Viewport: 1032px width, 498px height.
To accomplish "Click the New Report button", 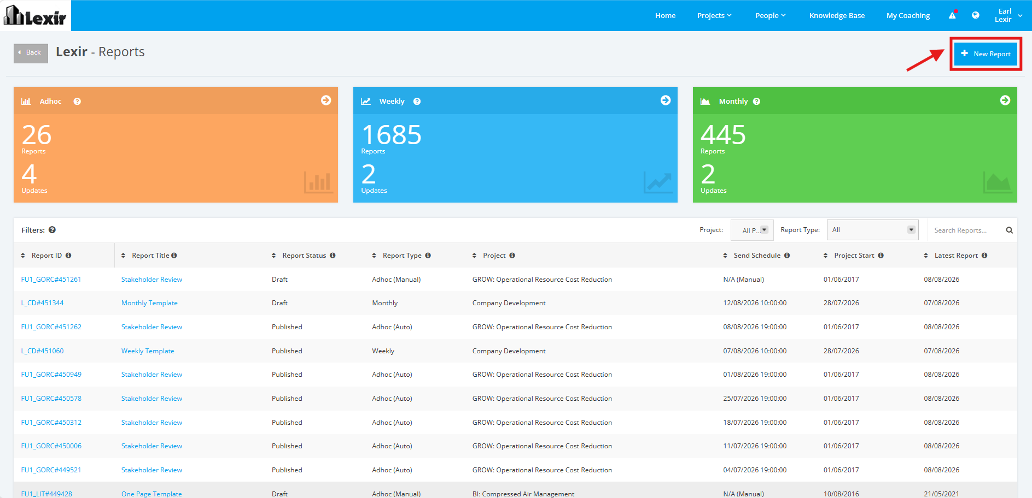I will [x=986, y=54].
